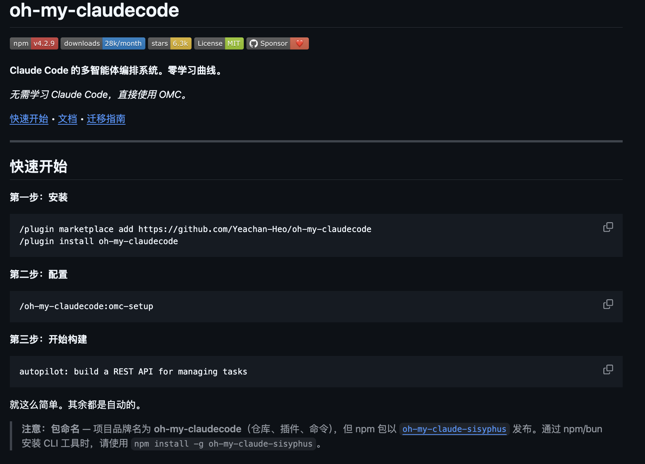Click the oh-my-claude-sisyphus package link
The height and width of the screenshot is (464, 645).
point(454,429)
